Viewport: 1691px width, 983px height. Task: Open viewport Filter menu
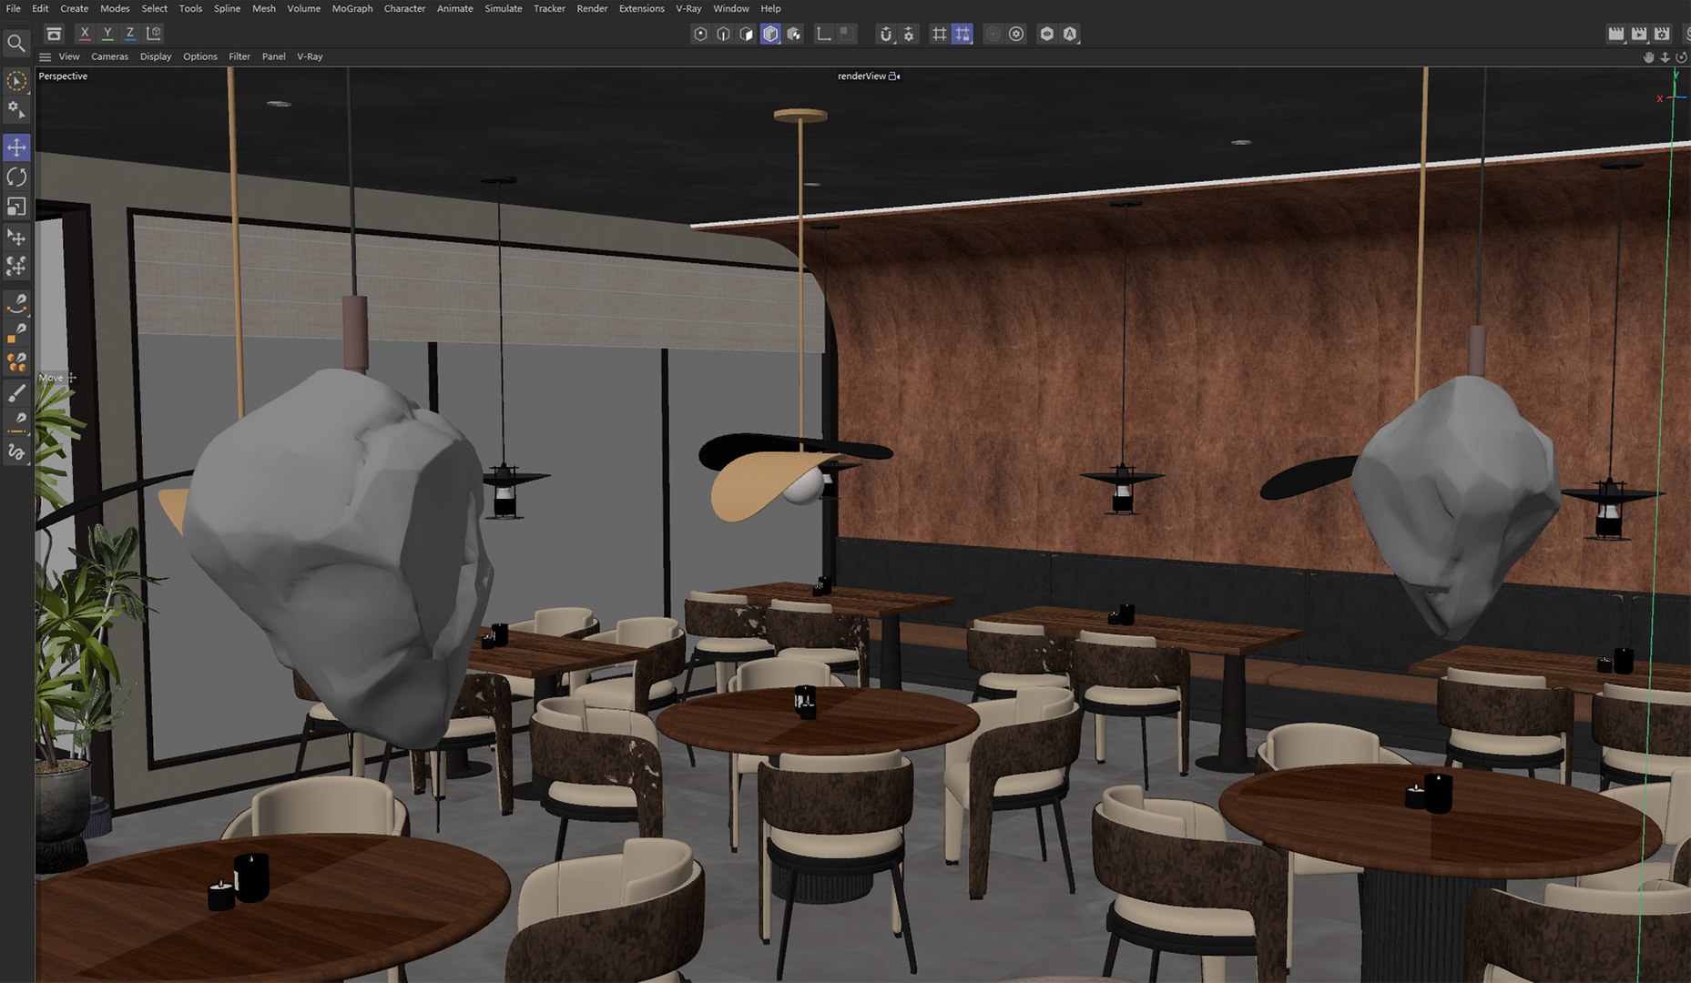tap(239, 56)
